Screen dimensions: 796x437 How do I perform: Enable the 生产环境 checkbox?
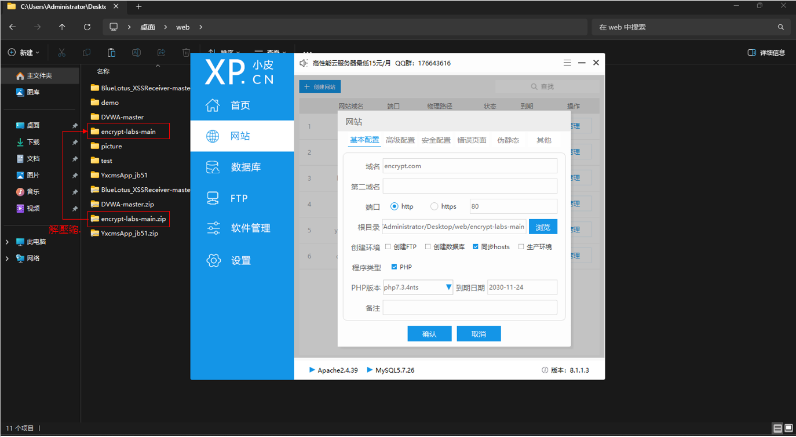pos(521,247)
